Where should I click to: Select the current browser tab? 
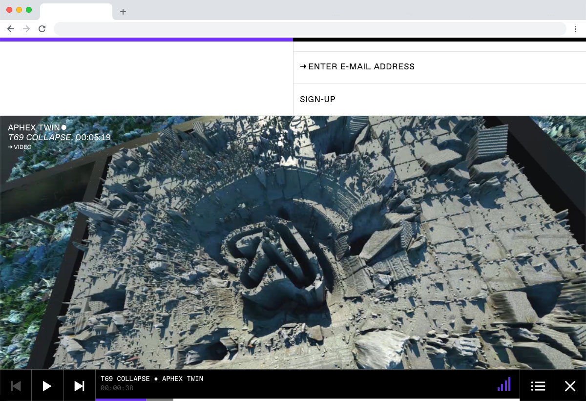point(76,12)
